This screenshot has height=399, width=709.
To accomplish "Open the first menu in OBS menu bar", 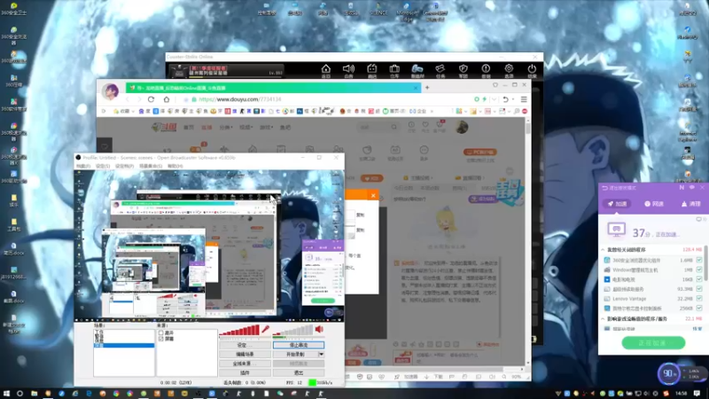I will [83, 166].
